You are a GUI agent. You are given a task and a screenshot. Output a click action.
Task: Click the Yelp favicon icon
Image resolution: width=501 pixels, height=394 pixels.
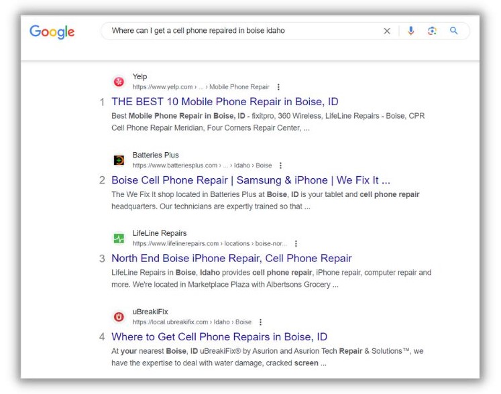119,82
